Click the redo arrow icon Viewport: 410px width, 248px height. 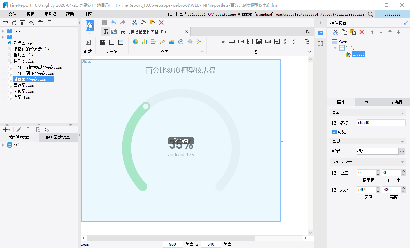(x=123, y=23)
